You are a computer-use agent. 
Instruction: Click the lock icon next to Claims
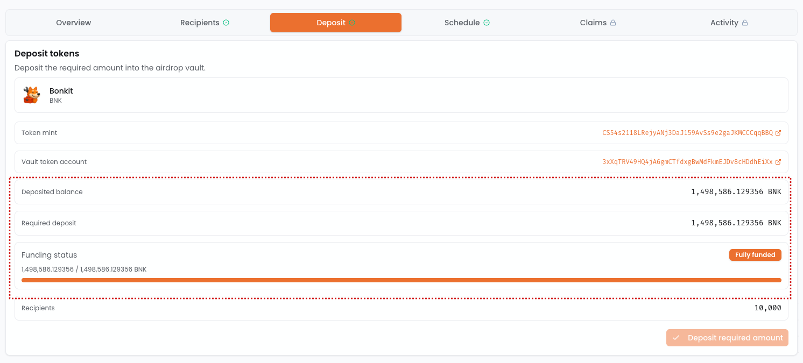click(612, 23)
